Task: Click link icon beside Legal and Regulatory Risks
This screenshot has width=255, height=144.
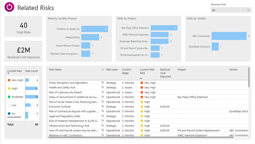Action: tap(103, 116)
